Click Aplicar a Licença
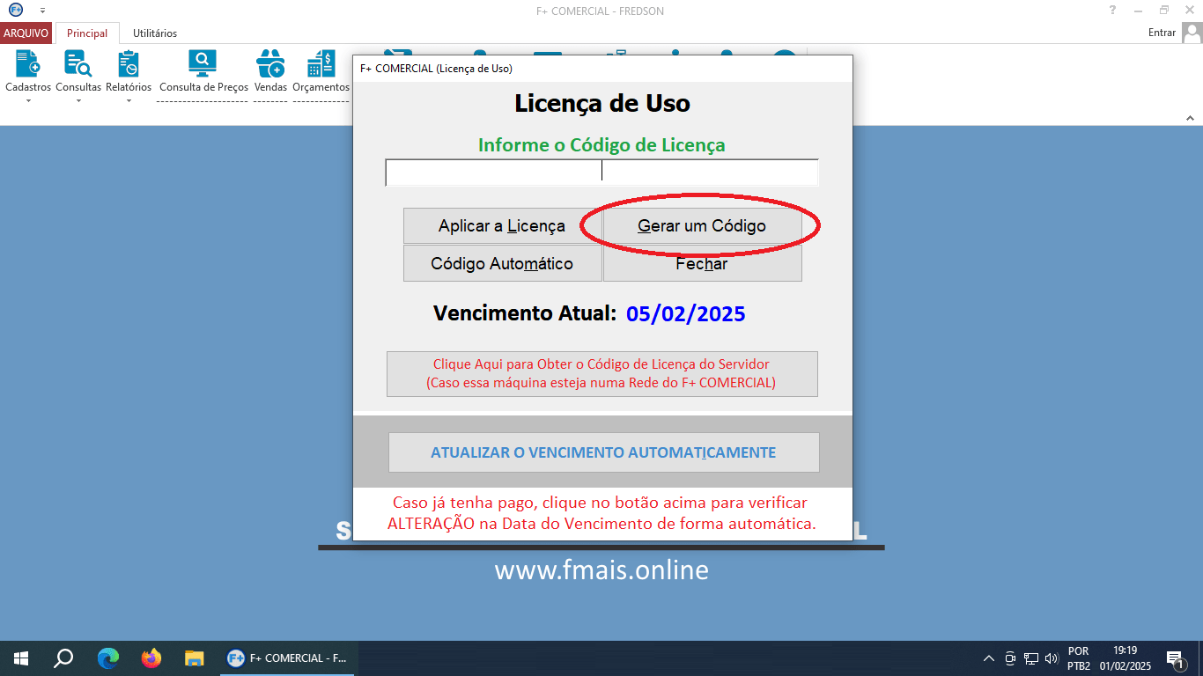This screenshot has width=1203, height=676. pos(502,225)
